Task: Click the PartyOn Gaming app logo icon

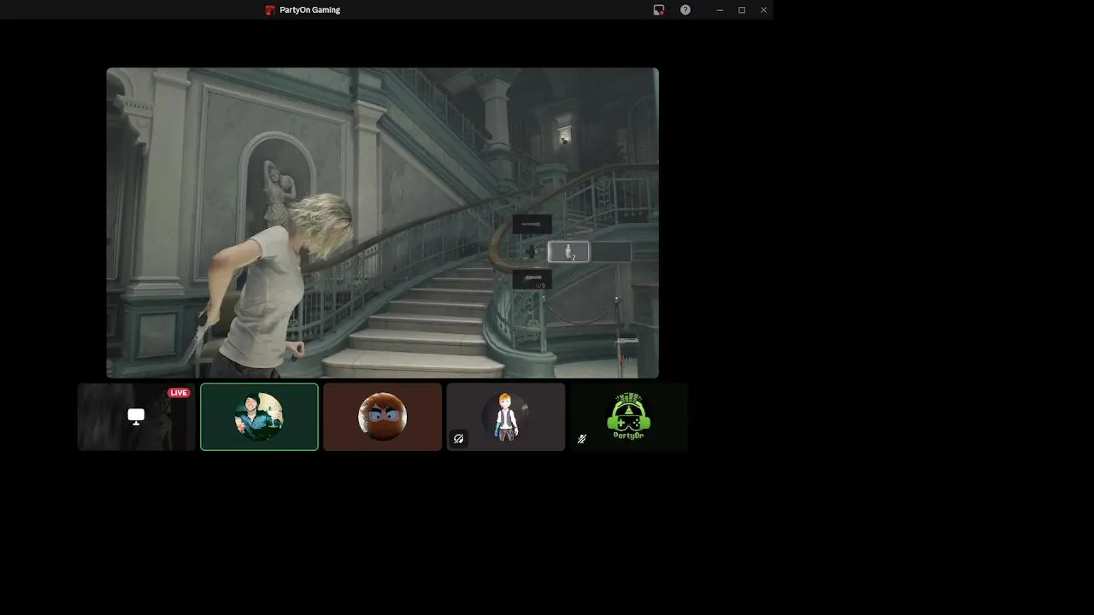Action: click(270, 10)
